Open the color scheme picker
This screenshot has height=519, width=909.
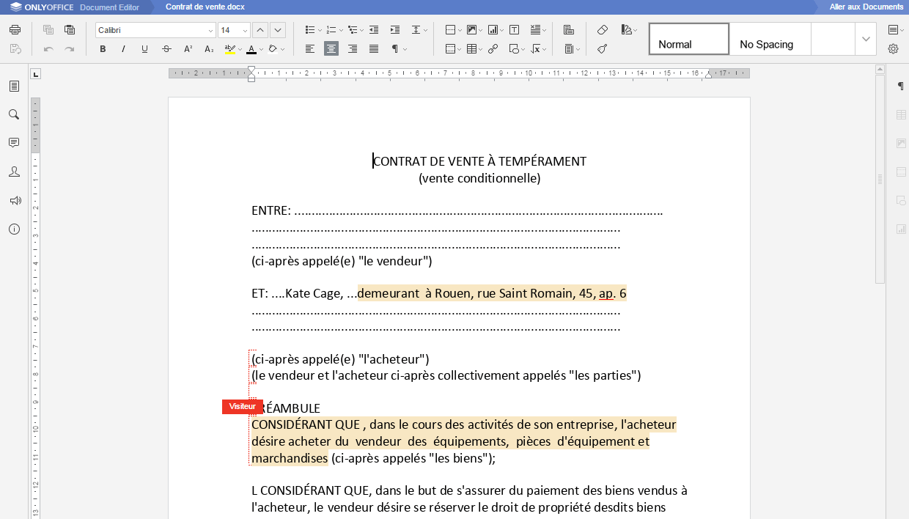[x=628, y=30]
